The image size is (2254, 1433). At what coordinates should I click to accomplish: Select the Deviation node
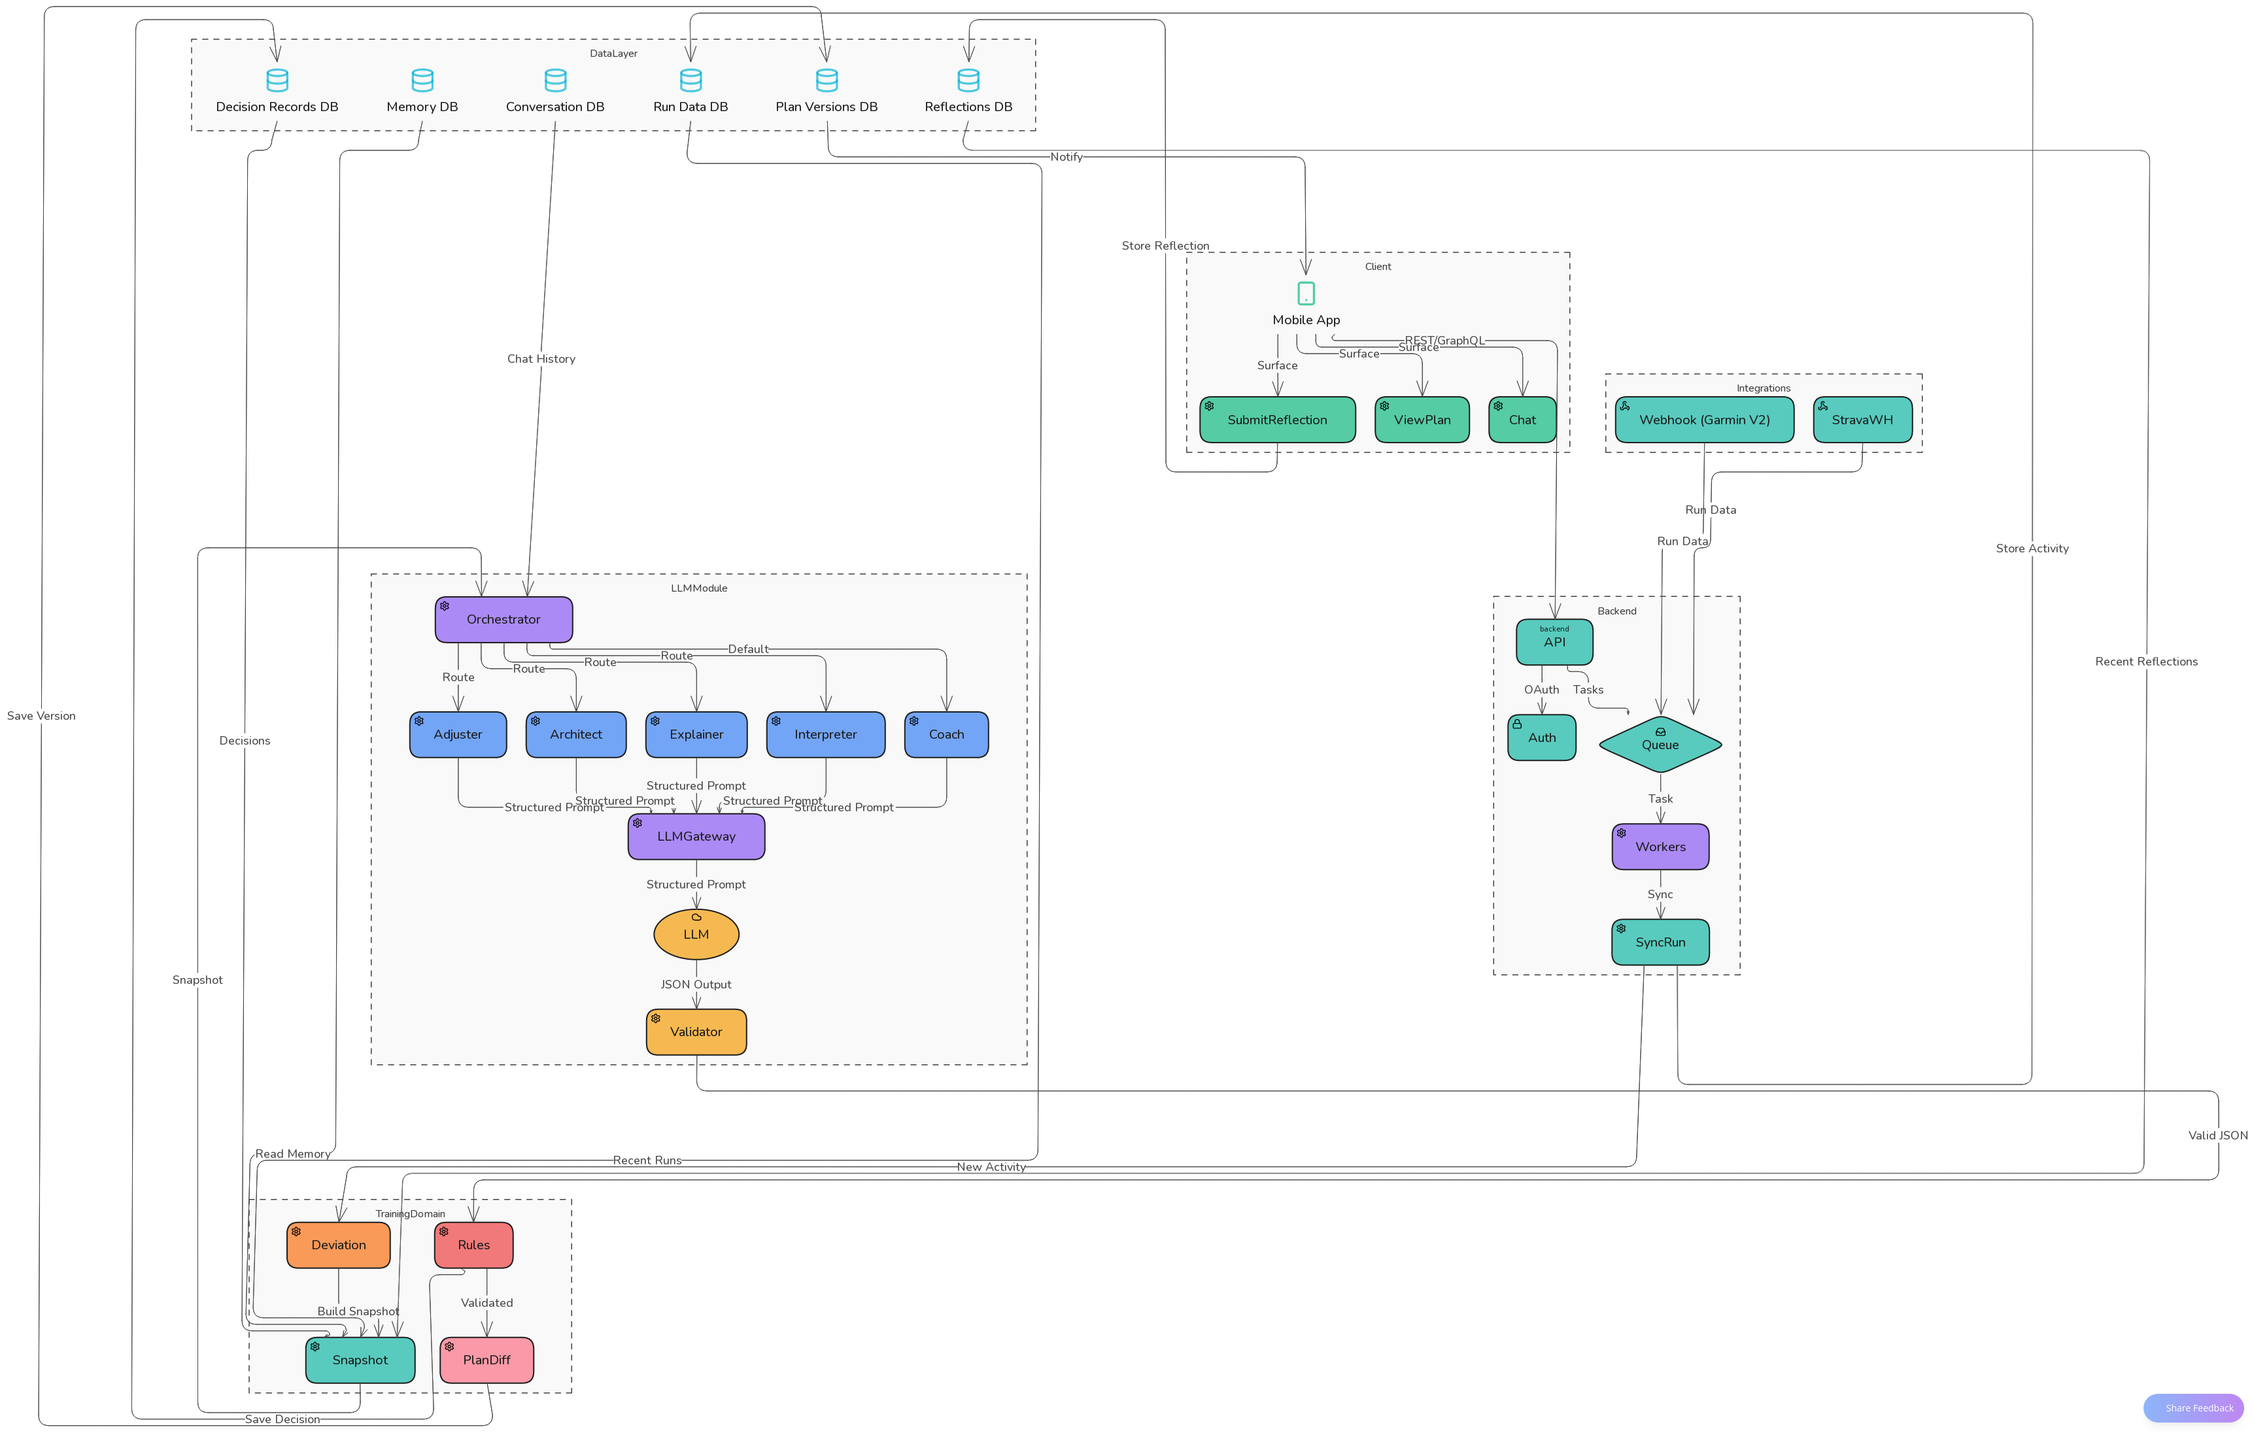click(x=339, y=1245)
